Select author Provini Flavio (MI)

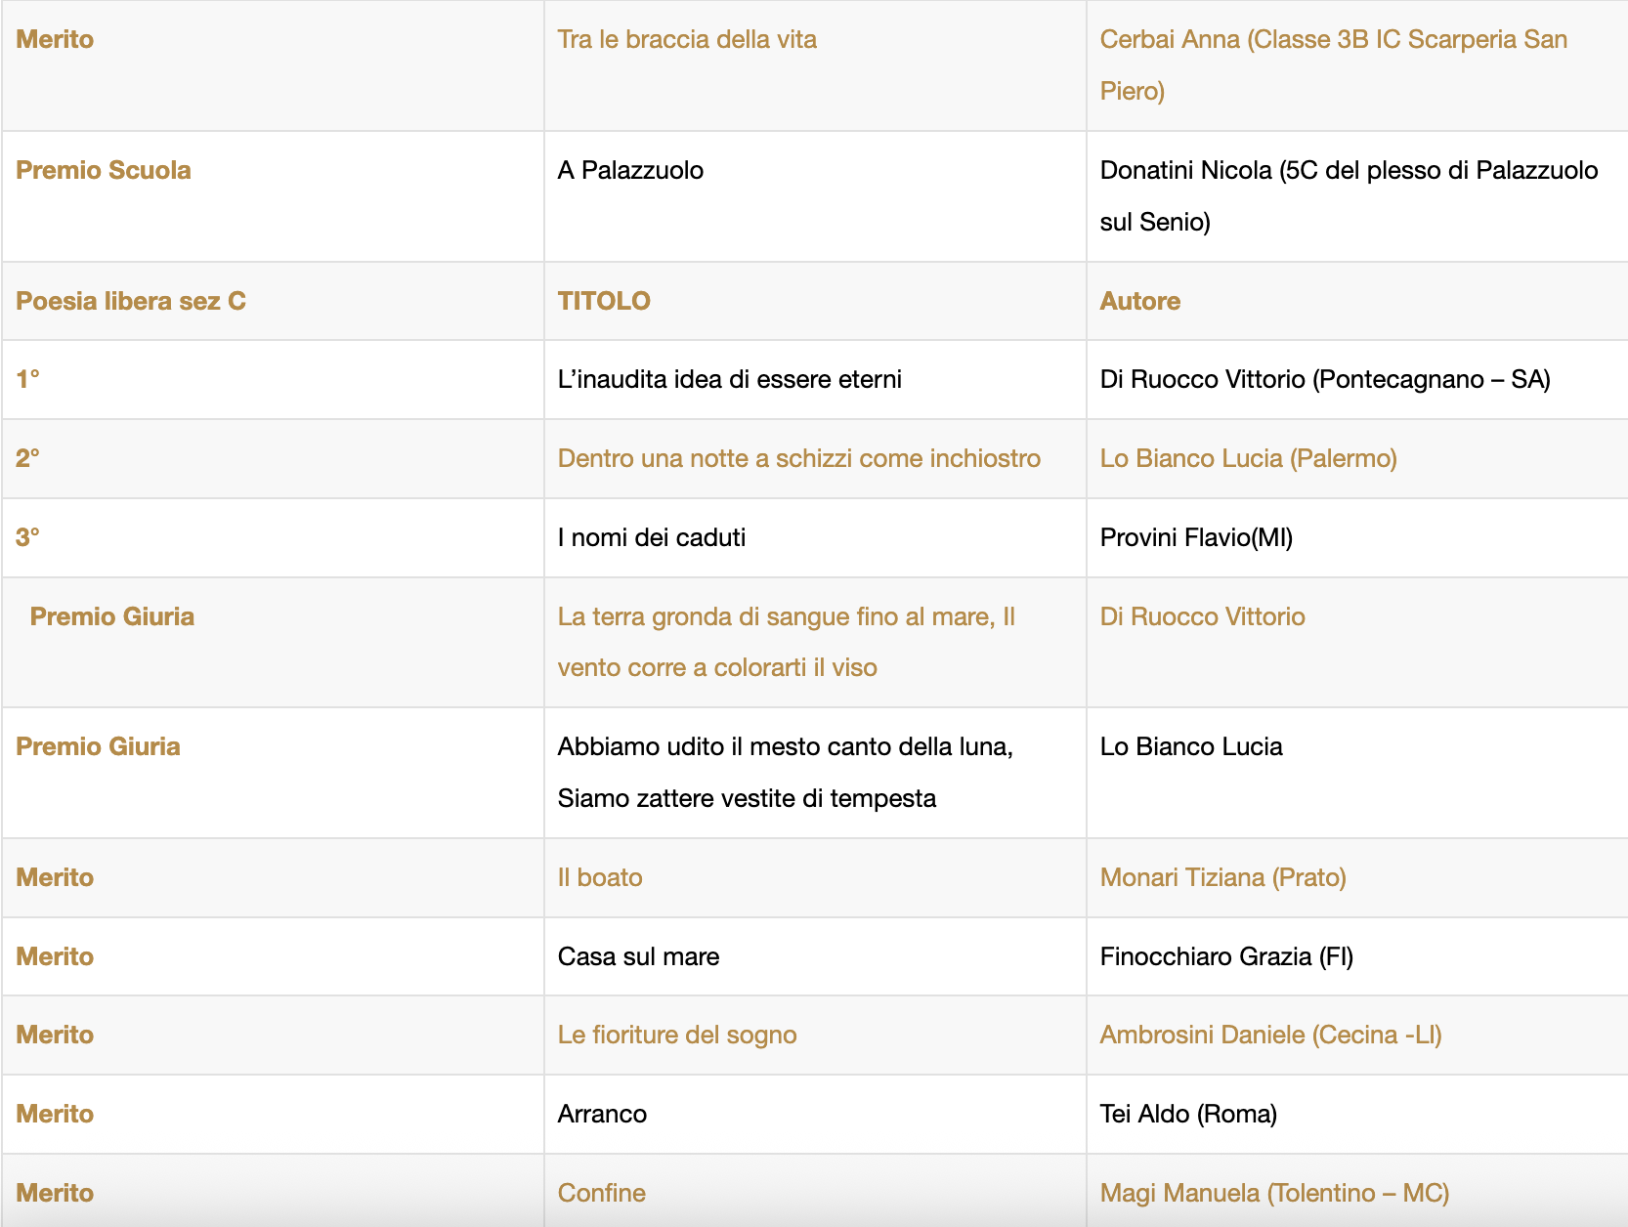[x=1196, y=537]
